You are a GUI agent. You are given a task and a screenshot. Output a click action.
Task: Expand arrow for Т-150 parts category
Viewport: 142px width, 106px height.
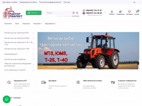pos(33,49)
